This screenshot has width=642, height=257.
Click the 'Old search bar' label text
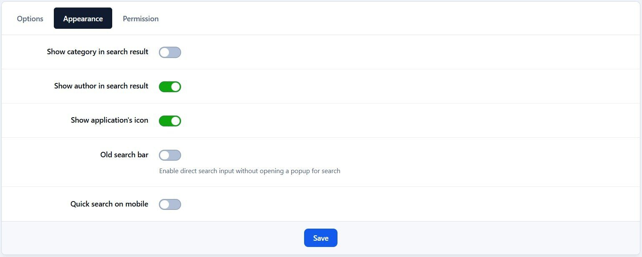click(124, 154)
